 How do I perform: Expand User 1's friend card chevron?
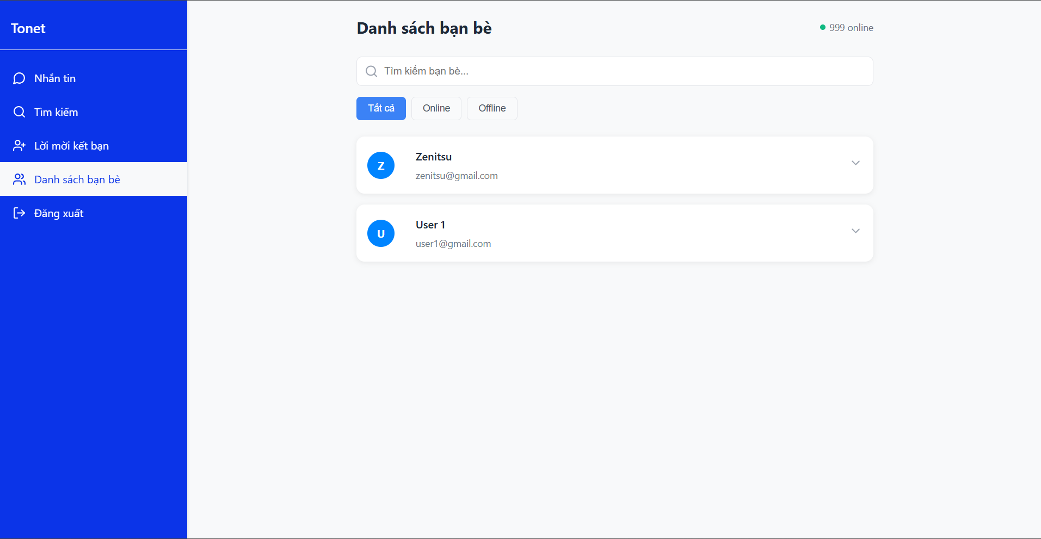pos(855,231)
